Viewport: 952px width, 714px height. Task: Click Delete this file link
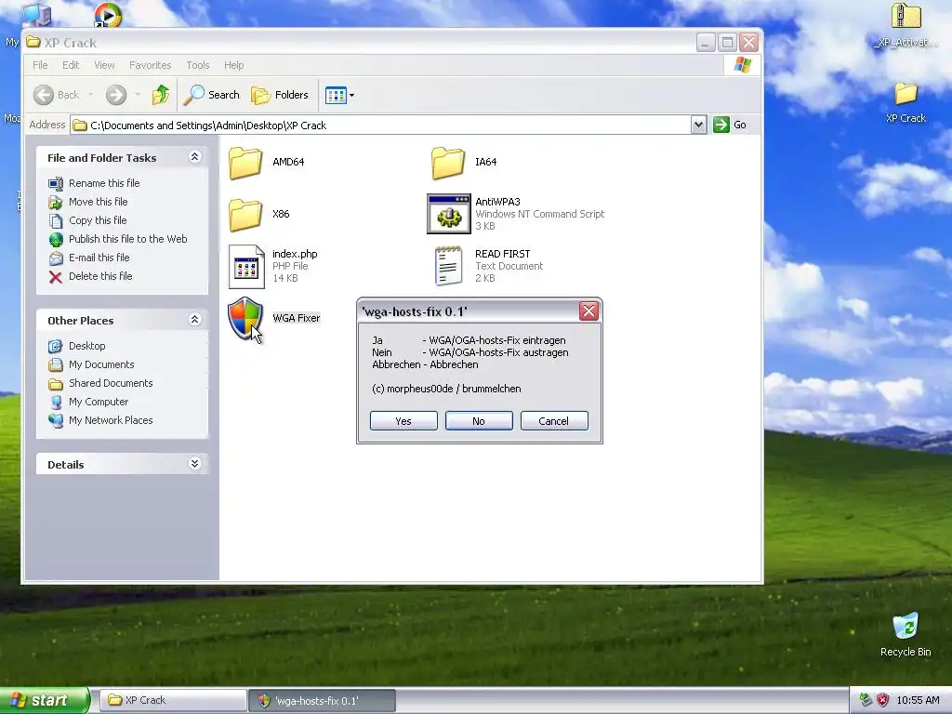pyautogui.click(x=100, y=276)
